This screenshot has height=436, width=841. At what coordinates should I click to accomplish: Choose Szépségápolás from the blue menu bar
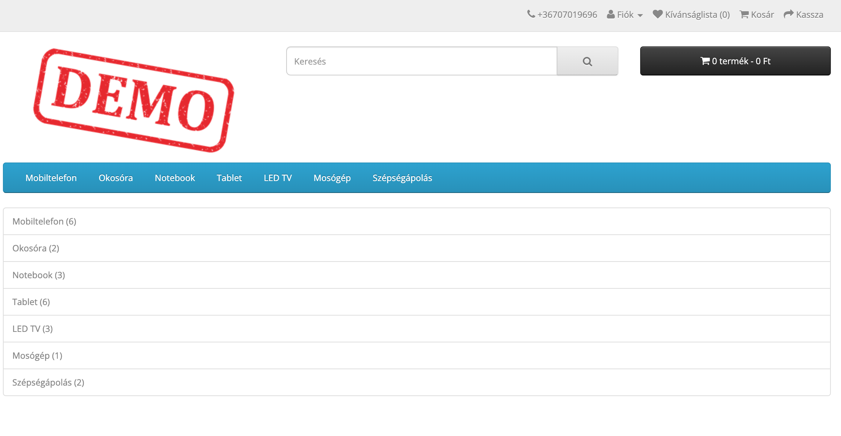click(x=402, y=178)
